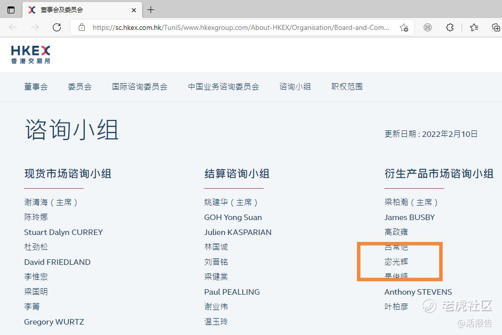Open the immersive reader icon
Screen dimensions: 502x335
pos(427,28)
